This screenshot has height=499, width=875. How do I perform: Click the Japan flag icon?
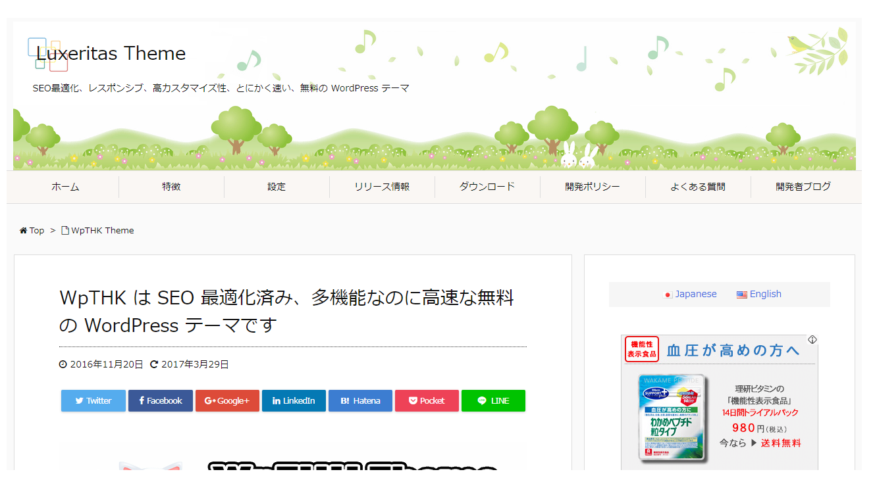tap(668, 295)
